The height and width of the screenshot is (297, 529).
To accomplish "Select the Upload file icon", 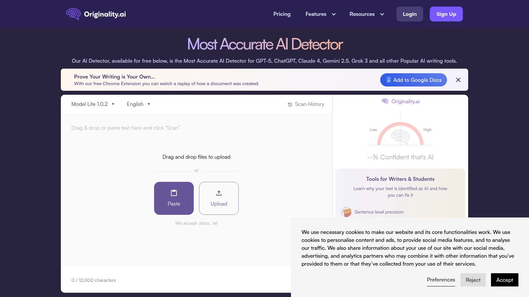I will 219,193.
